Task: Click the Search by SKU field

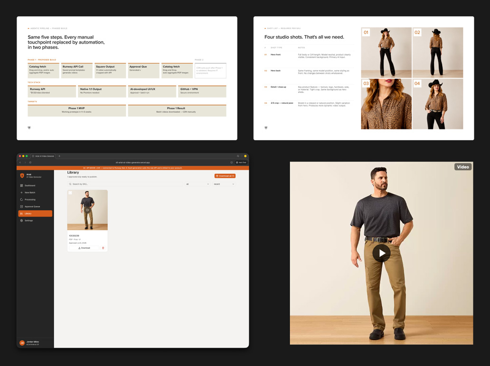Action: (125, 184)
